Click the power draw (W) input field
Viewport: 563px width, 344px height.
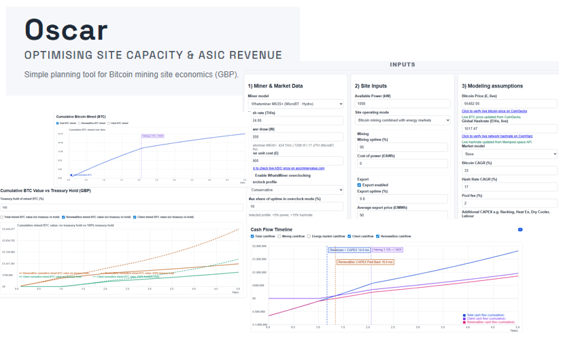pos(297,136)
